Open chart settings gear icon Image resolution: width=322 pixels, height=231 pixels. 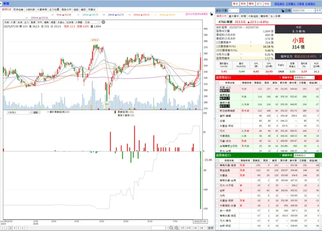[103, 22]
